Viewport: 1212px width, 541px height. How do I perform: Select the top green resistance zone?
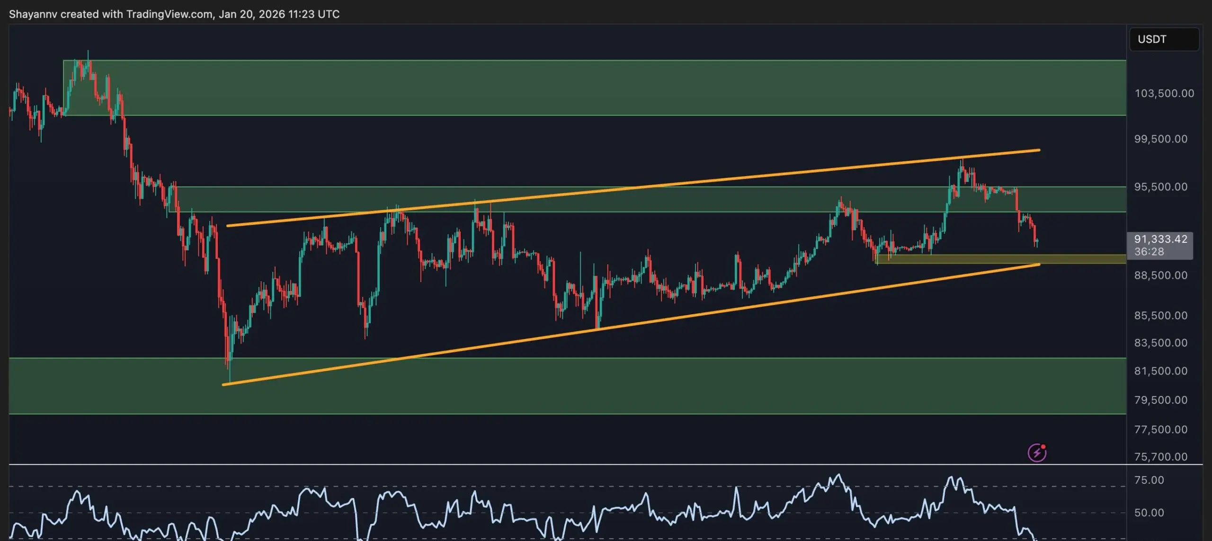(568, 88)
